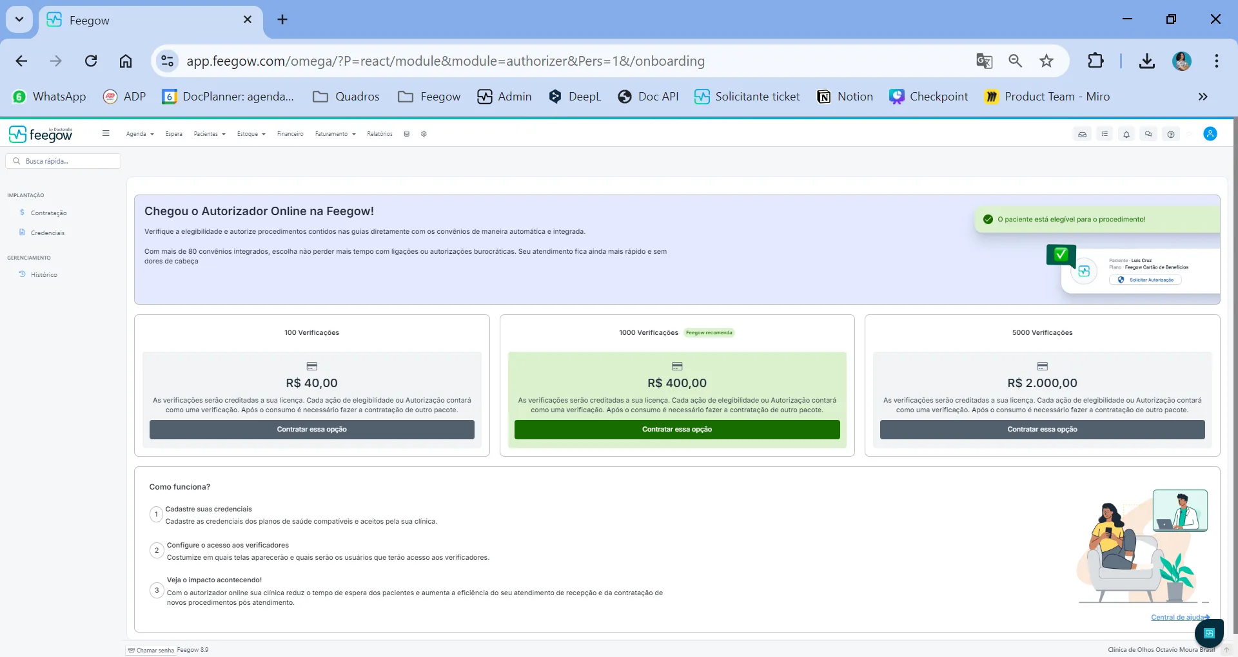Click the Feegow logo in the header
This screenshot has height=657, width=1238.
(x=41, y=134)
